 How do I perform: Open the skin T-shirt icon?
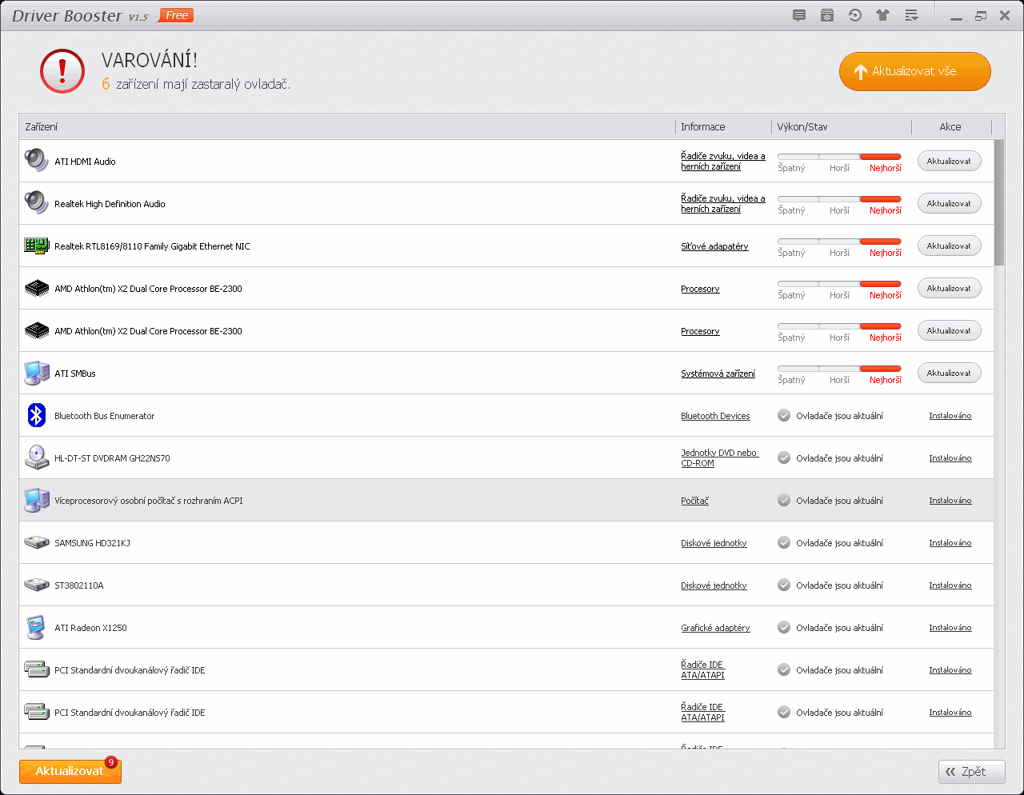883,15
